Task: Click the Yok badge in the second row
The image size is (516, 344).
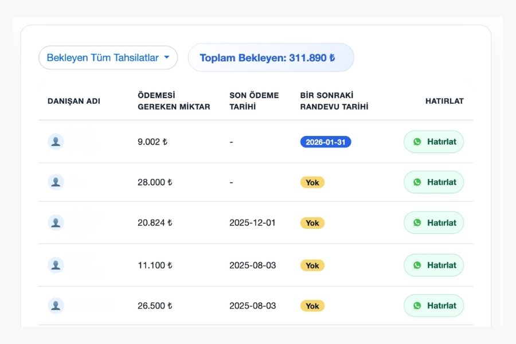Action: [x=312, y=182]
